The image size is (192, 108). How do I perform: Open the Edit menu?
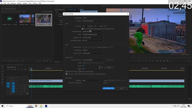[5, 3]
